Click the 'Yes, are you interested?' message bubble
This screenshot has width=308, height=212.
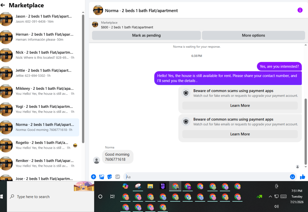tap(279, 66)
